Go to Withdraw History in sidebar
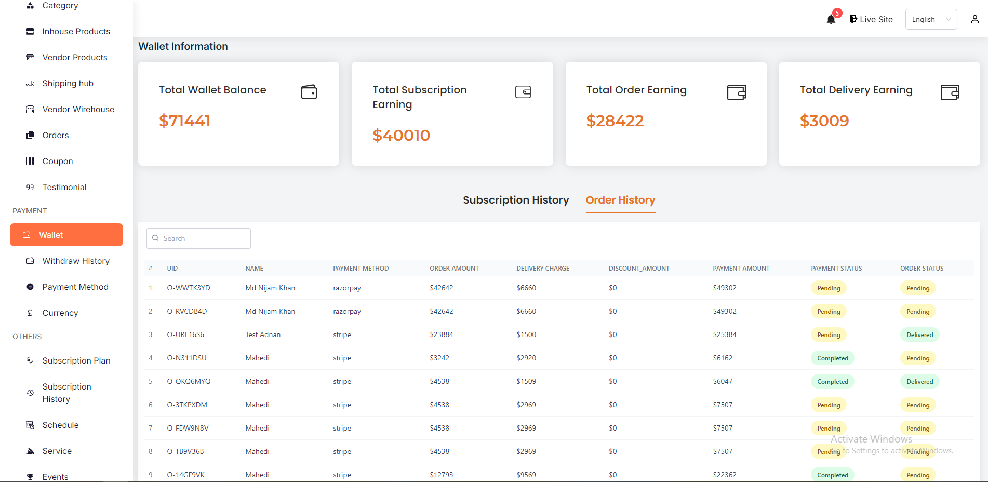The image size is (988, 482). click(76, 261)
